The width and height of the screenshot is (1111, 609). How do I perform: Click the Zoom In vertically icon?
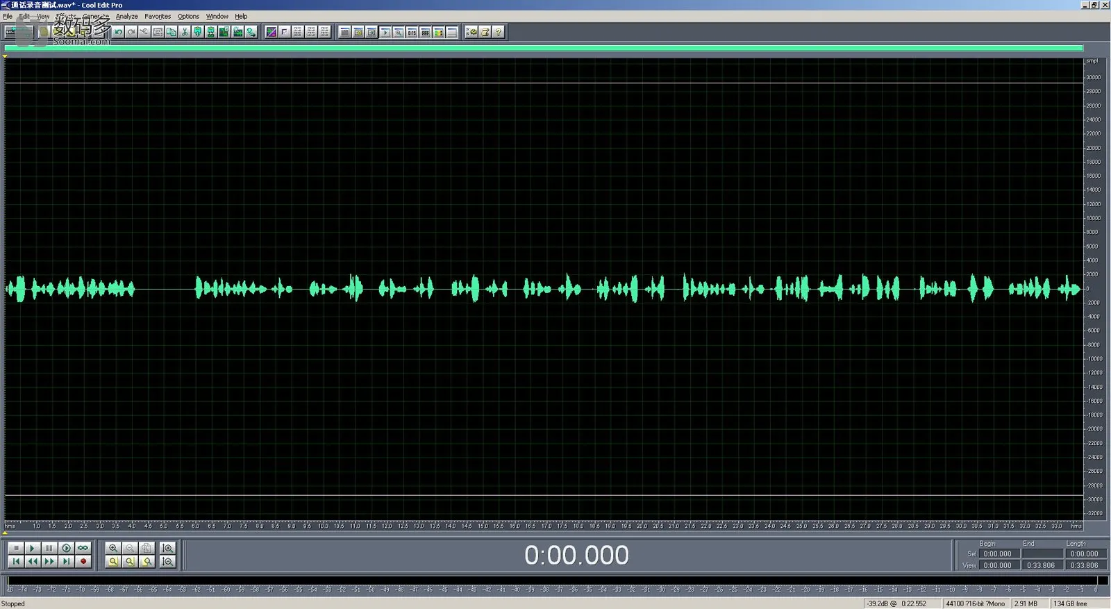click(167, 548)
